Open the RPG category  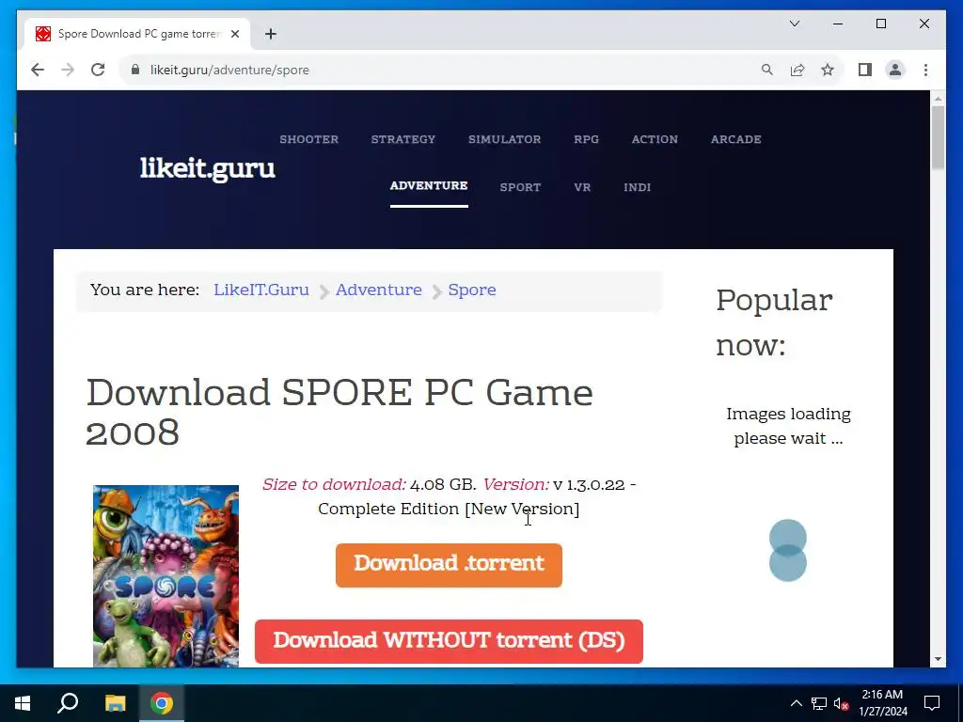pyautogui.click(x=587, y=139)
